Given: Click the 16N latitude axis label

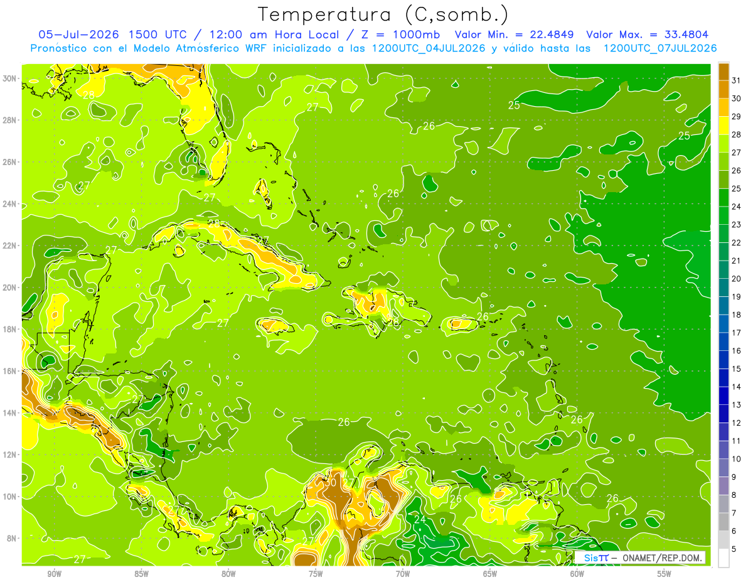Looking at the screenshot, I should pyautogui.click(x=10, y=371).
